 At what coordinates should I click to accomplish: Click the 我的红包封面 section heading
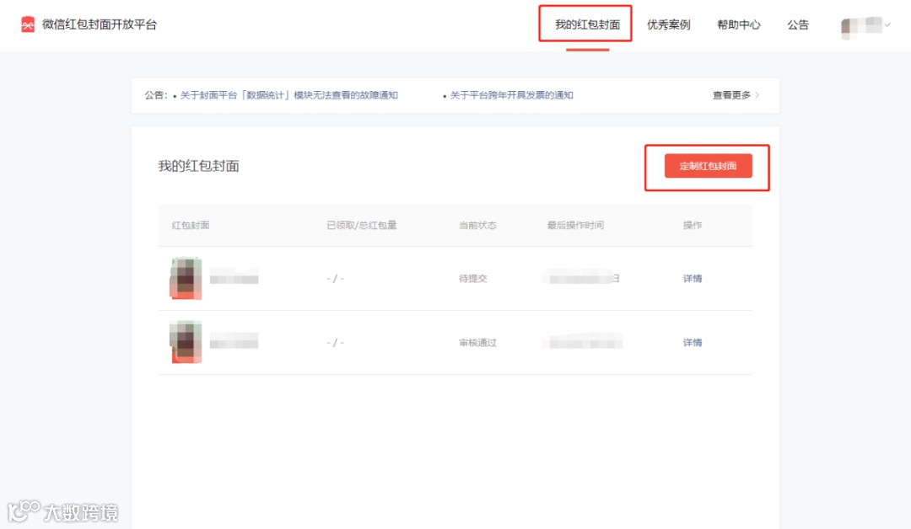tap(199, 166)
